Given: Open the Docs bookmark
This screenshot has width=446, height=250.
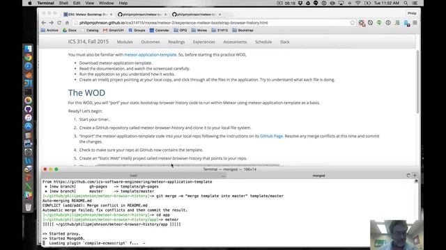Looking at the screenshot, I should click(70, 30).
